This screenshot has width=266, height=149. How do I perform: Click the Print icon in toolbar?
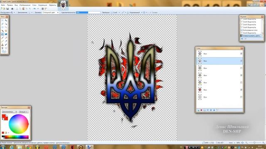click(x=12, y=9)
